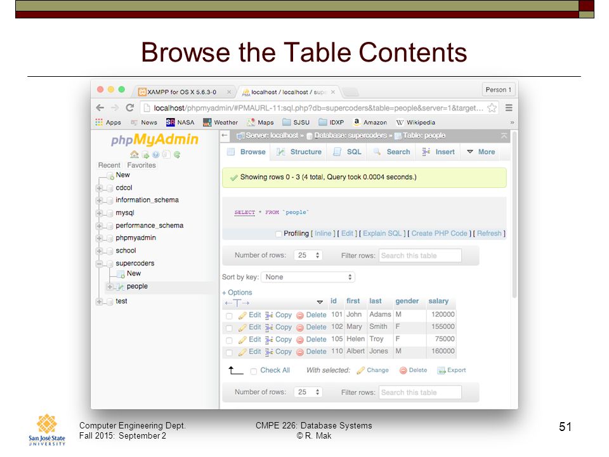Bookmark the page with the star icon
The image size is (609, 457).
pos(492,108)
